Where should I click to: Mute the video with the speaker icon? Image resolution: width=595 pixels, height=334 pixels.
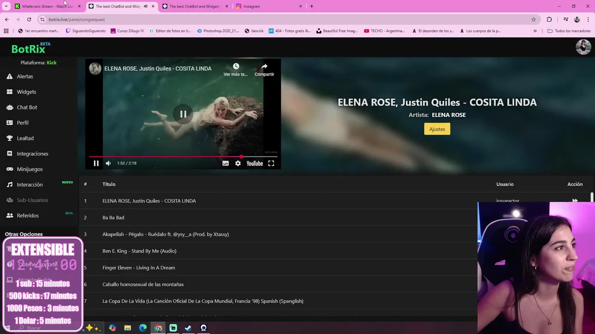click(x=108, y=163)
